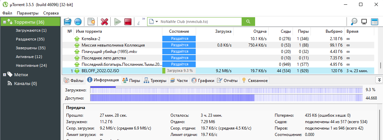Image resolution: width=383 pixels, height=140 pixels.
Task: Click the monitor remote icon in toolbar
Action: point(364,22)
